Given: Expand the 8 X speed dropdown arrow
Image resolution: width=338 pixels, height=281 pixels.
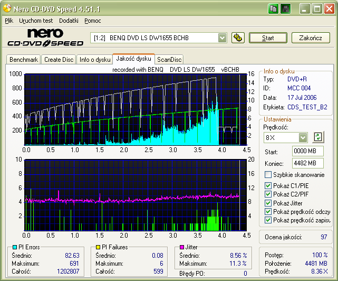Looking at the screenshot, I should pyautogui.click(x=303, y=137).
